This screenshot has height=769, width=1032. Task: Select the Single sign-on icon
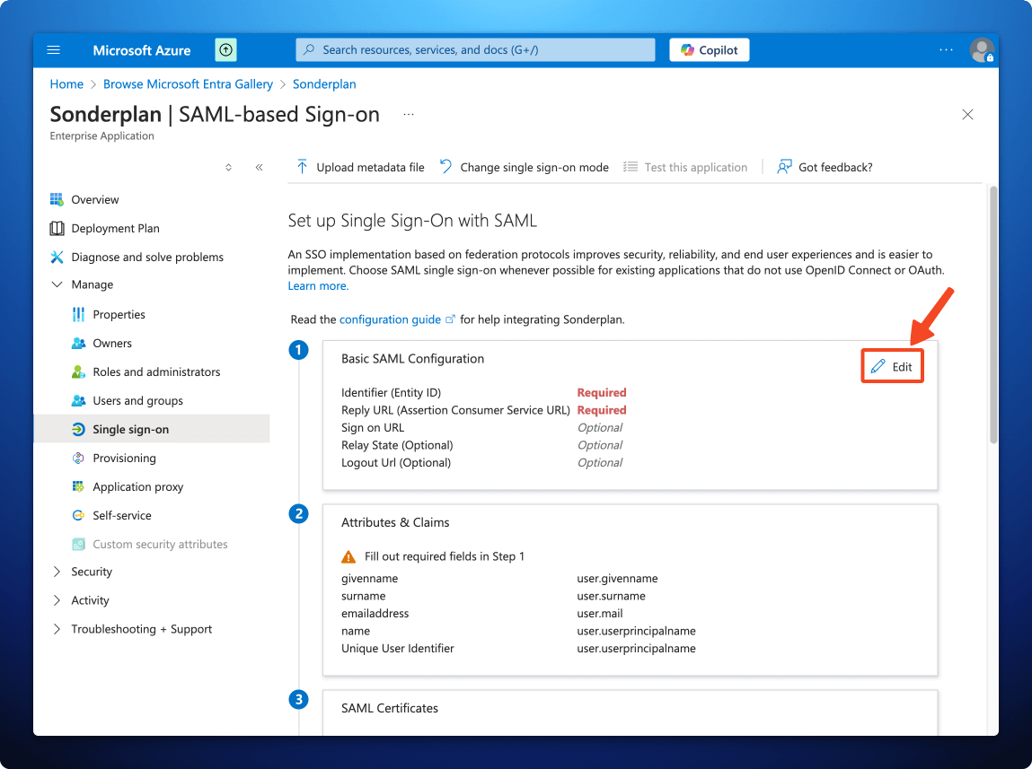78,429
